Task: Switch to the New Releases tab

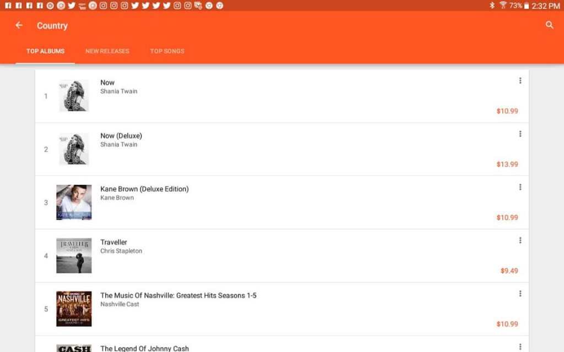Action: click(x=107, y=51)
